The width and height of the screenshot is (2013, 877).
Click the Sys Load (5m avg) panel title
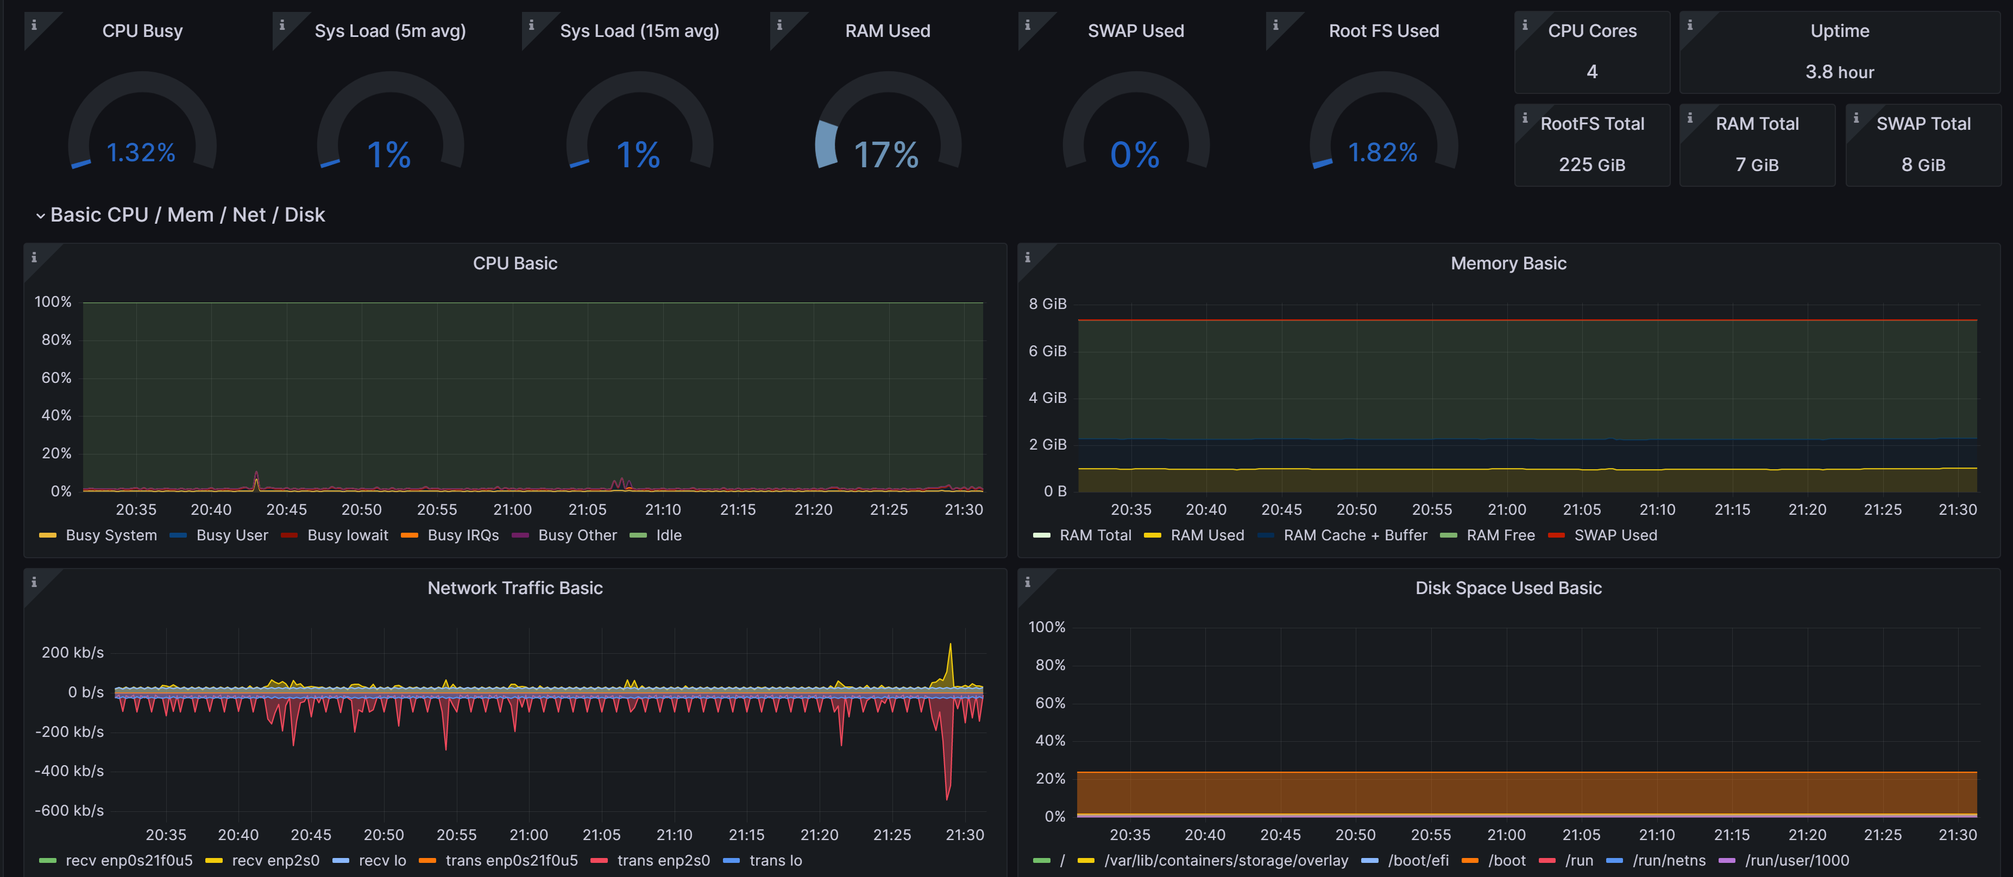point(390,31)
